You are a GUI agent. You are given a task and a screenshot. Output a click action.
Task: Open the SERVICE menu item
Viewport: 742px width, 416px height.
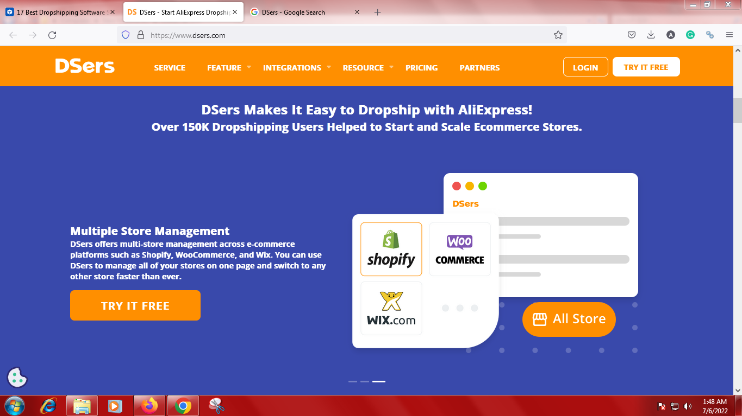170,68
